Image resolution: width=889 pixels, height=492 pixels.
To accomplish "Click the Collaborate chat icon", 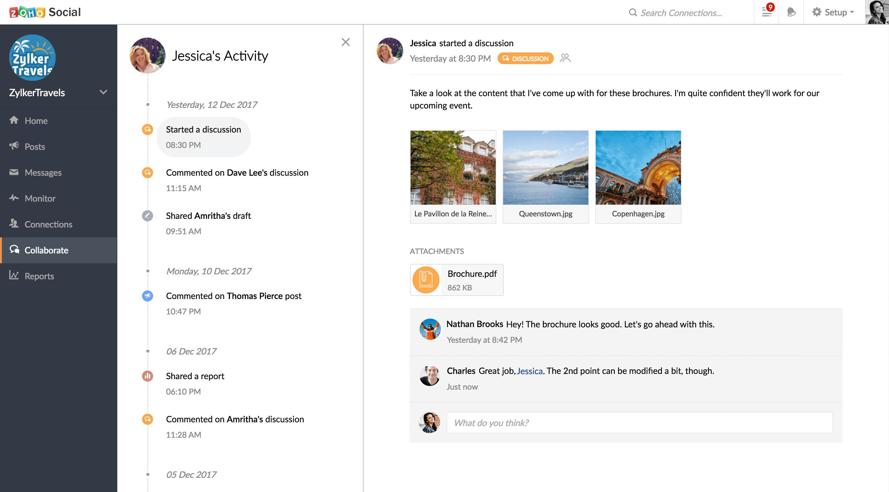I will pos(14,249).
